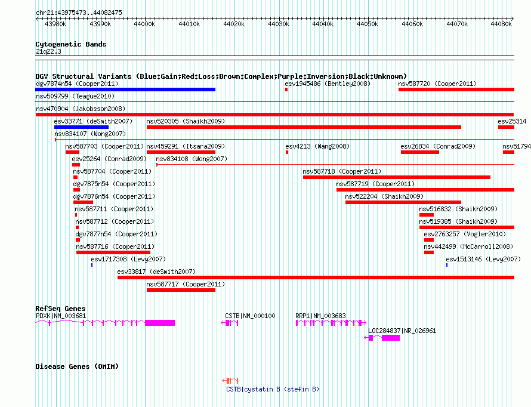Click the 44050k ruler position label
Viewport: 531px width, 407px height.
[x=368, y=24]
